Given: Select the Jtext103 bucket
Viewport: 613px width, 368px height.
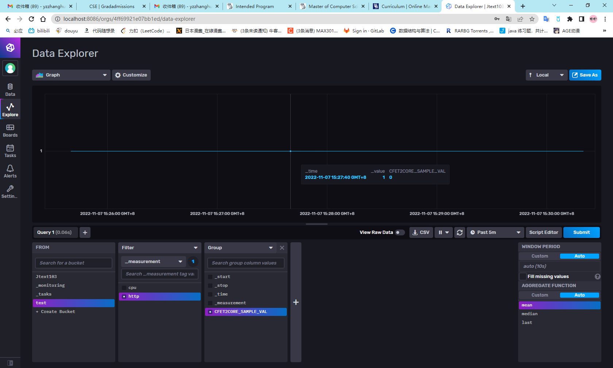Looking at the screenshot, I should tap(74, 277).
